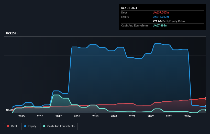Click the red Debt legend dot

point(8,126)
